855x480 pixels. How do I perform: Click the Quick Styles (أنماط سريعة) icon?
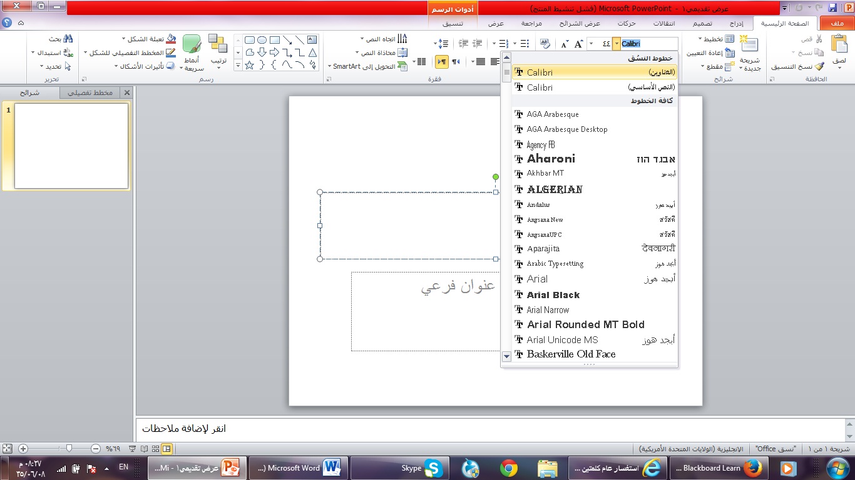coord(192,45)
